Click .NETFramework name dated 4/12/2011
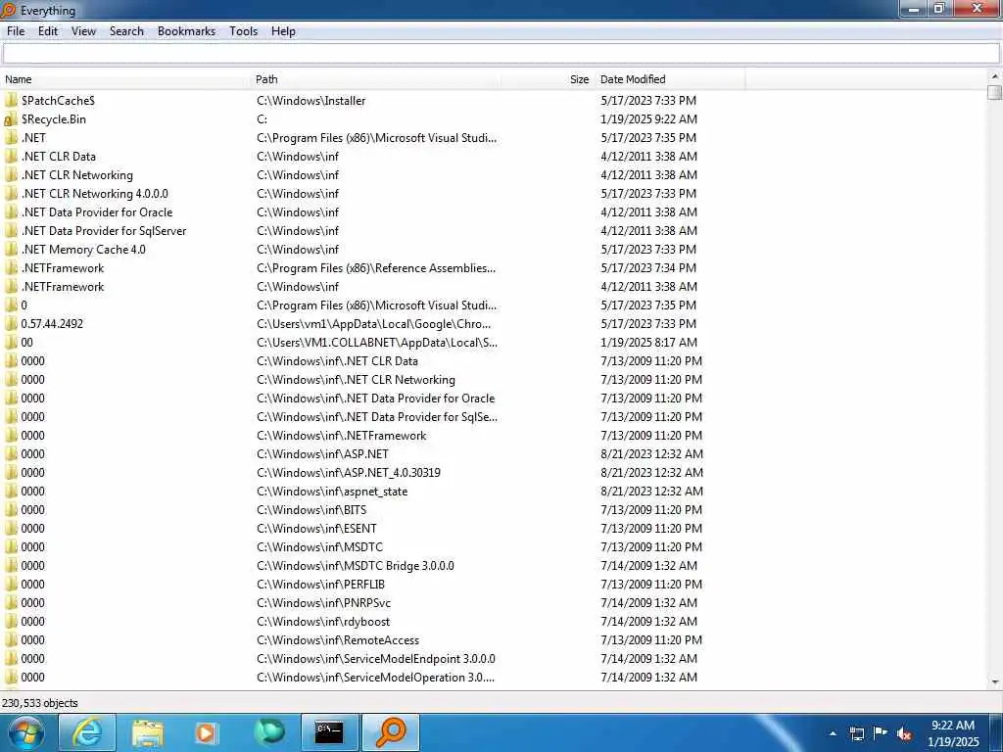 [63, 287]
